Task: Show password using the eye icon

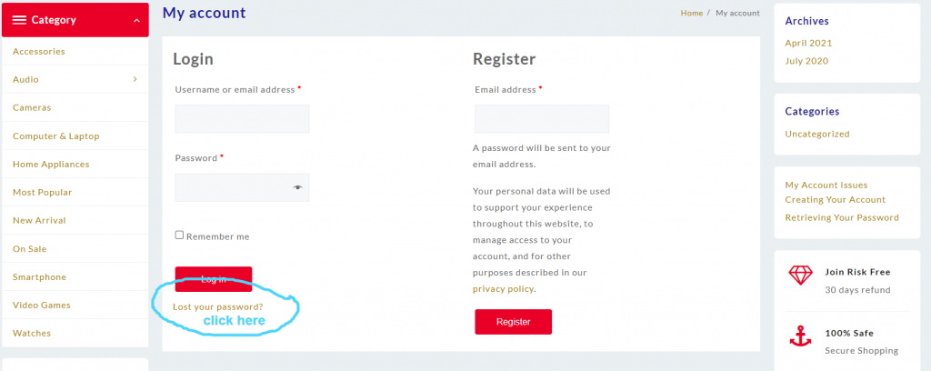Action: (x=297, y=187)
